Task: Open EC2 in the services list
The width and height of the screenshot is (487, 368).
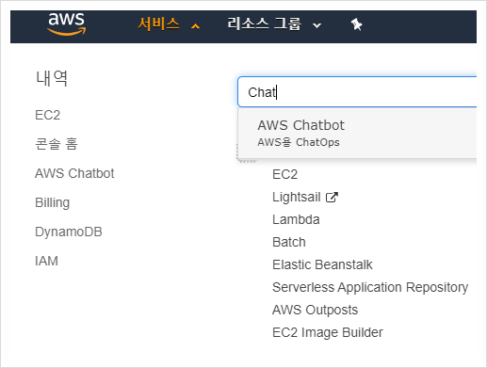Action: [x=284, y=174]
